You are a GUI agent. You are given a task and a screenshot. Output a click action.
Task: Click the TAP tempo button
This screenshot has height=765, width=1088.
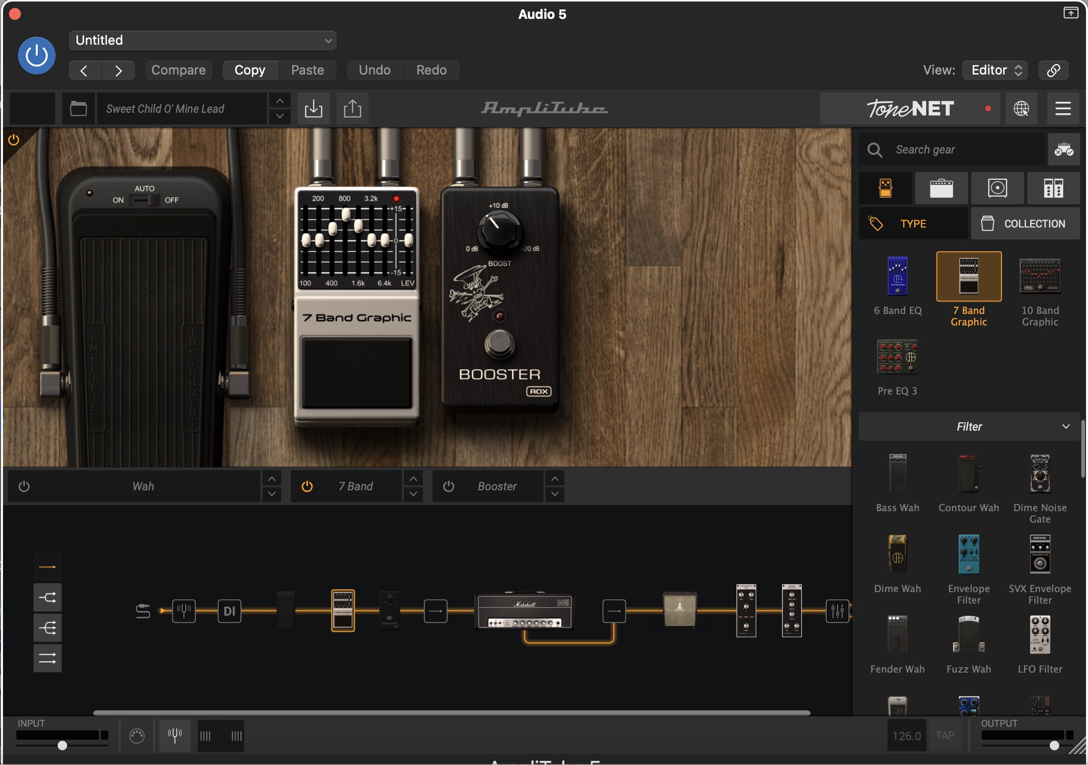(x=945, y=736)
